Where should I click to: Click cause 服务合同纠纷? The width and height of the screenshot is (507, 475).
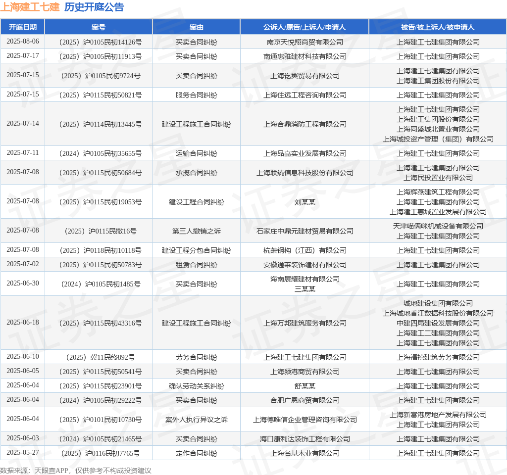click(x=196, y=95)
